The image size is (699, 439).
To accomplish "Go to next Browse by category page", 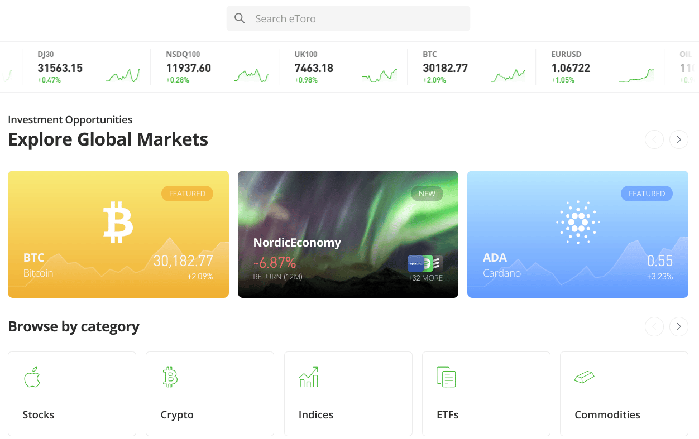I will pyautogui.click(x=679, y=326).
